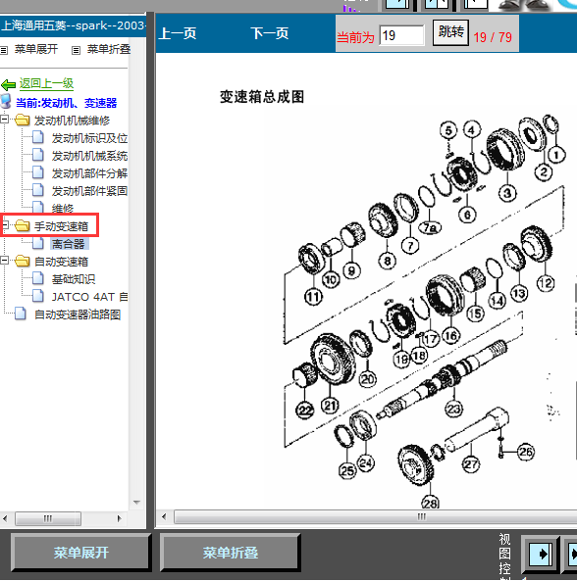Select the 自动变速箱 folder label
The image size is (577, 581).
(61, 262)
